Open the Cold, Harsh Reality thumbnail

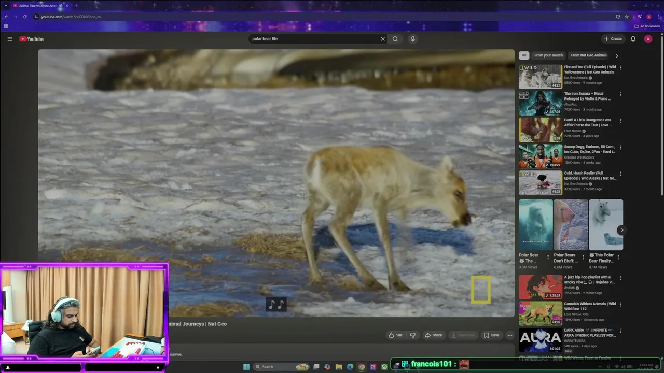[x=540, y=182]
